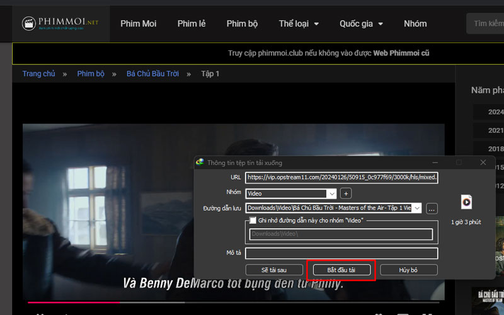Click the IDM icon in dialog title bar
The image size is (504, 315).
coord(200,163)
